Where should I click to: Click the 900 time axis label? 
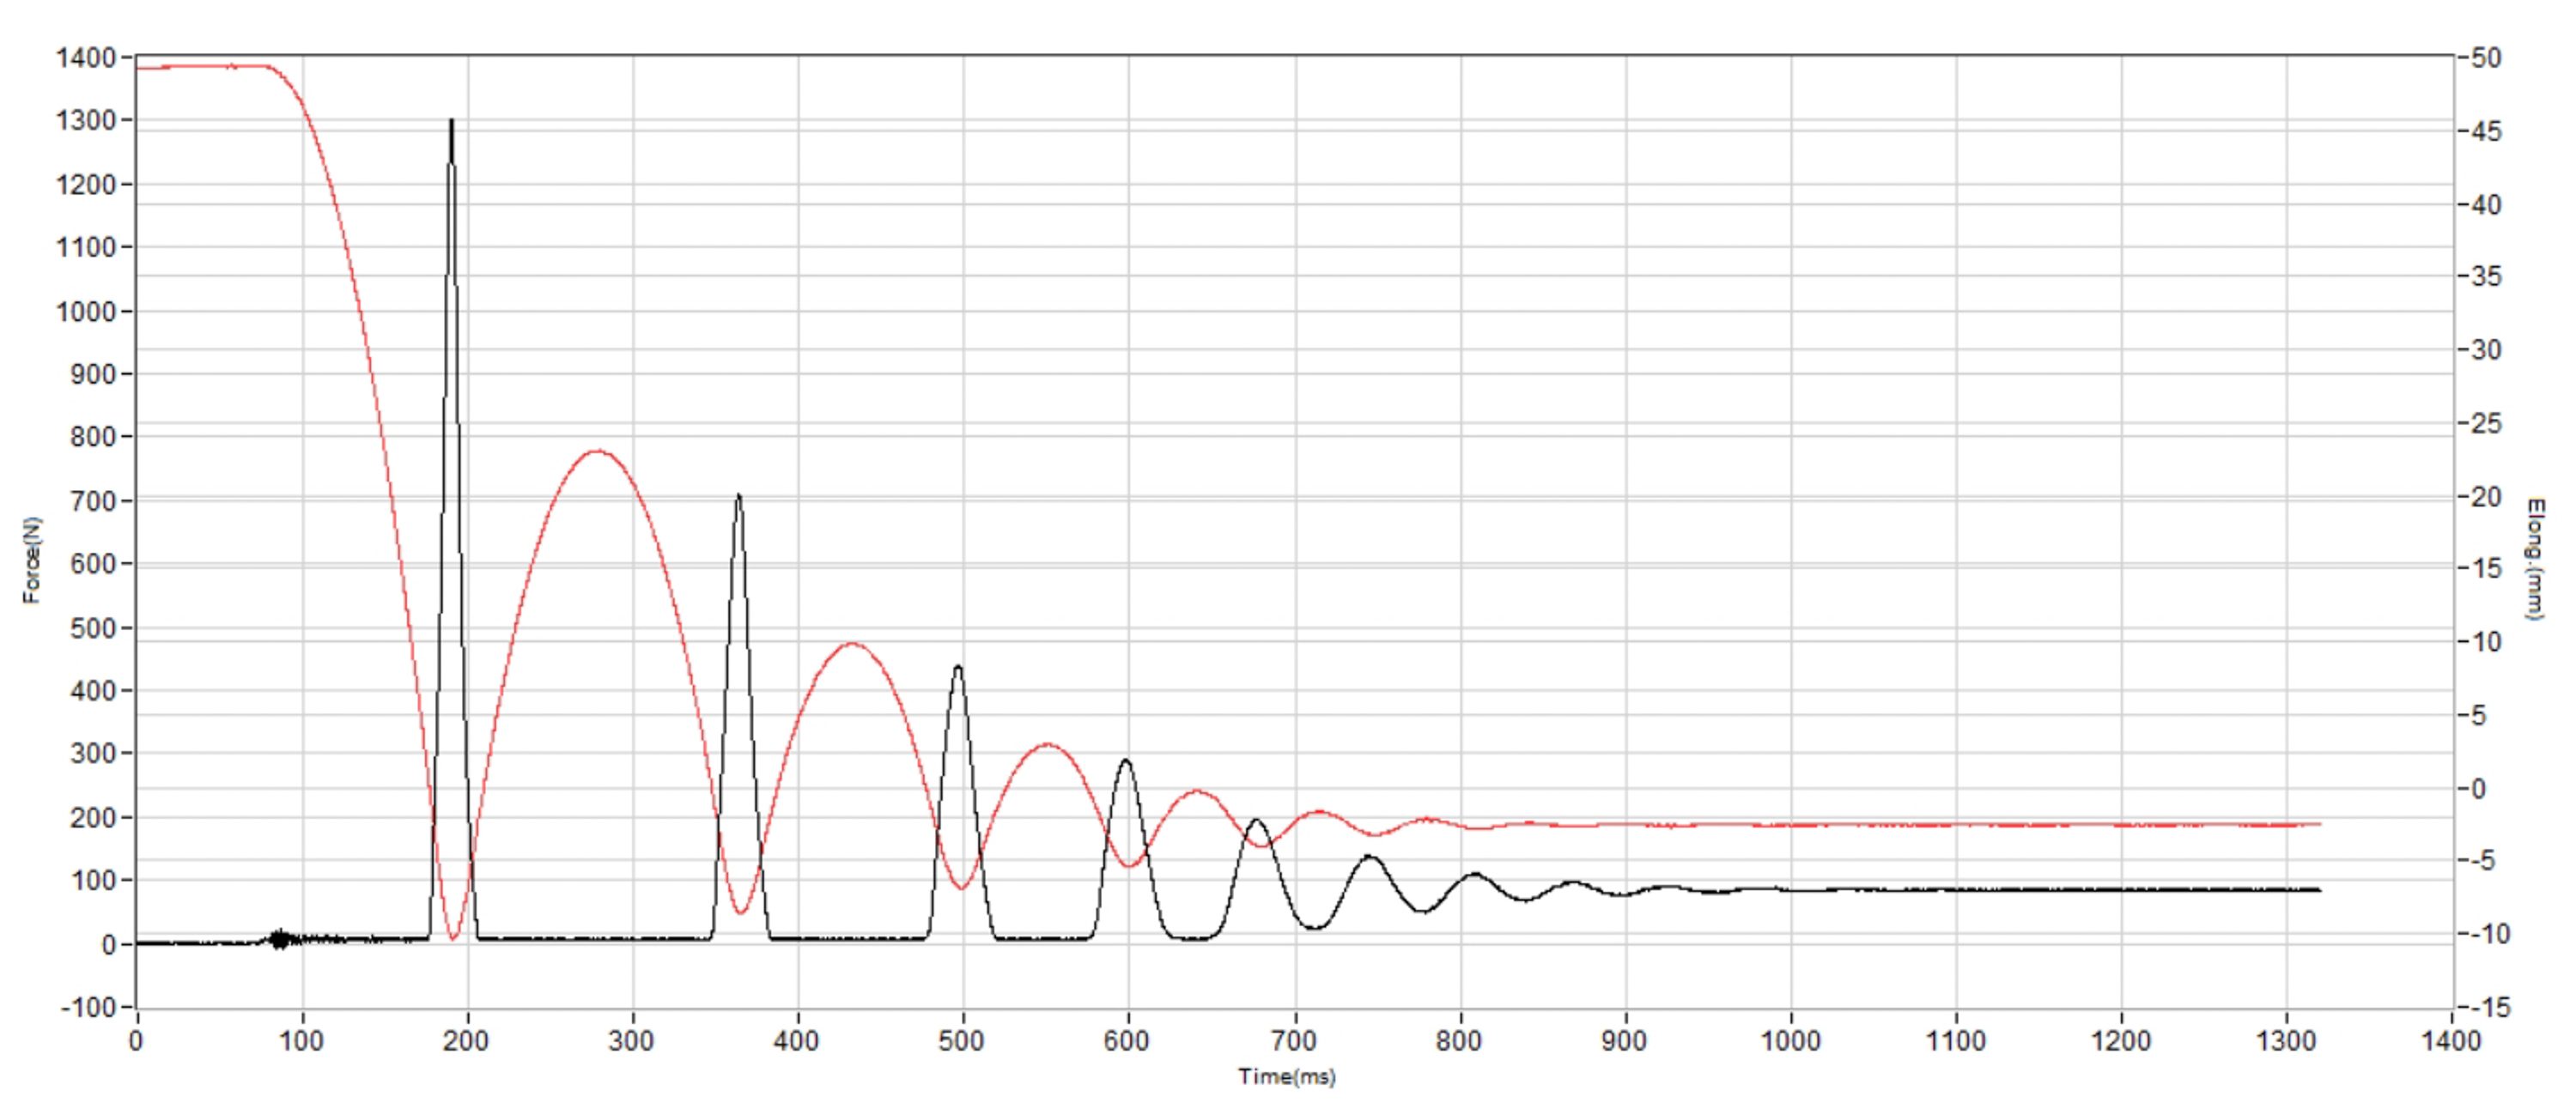pos(1624,1041)
